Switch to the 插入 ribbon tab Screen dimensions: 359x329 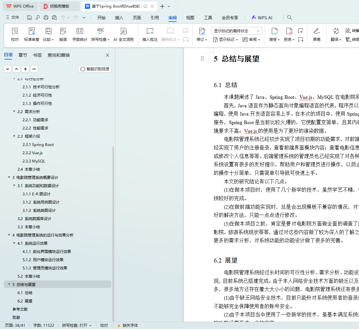[119, 18]
